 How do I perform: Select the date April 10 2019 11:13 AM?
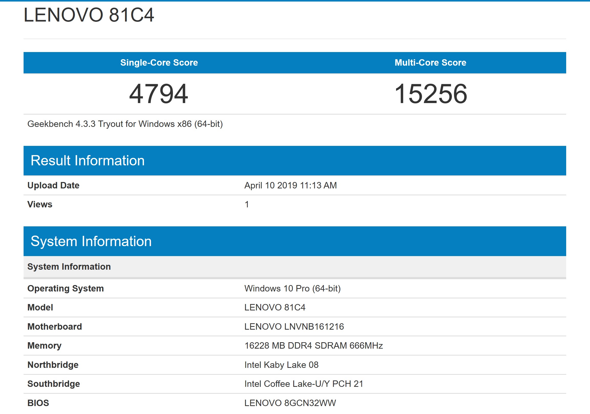[291, 185]
